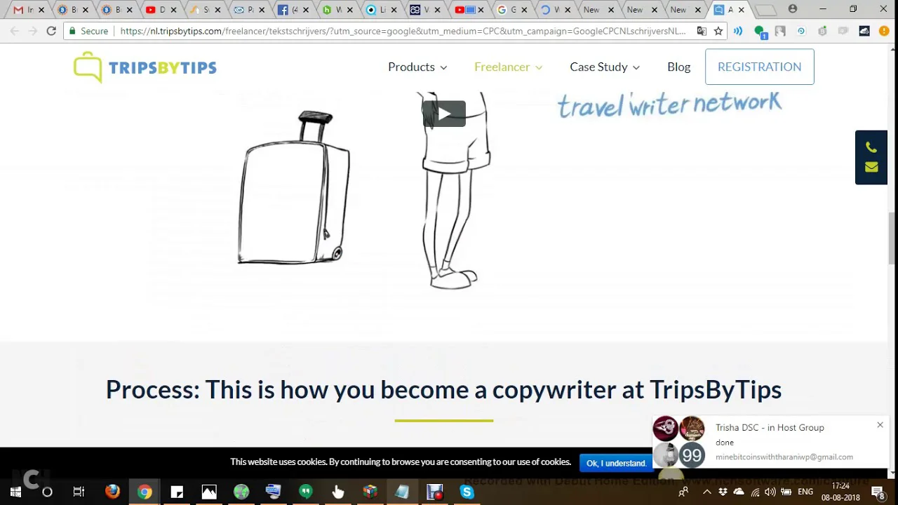The width and height of the screenshot is (898, 505).
Task: Open the Trisha DSC - in Host Group notification
Action: click(770, 442)
